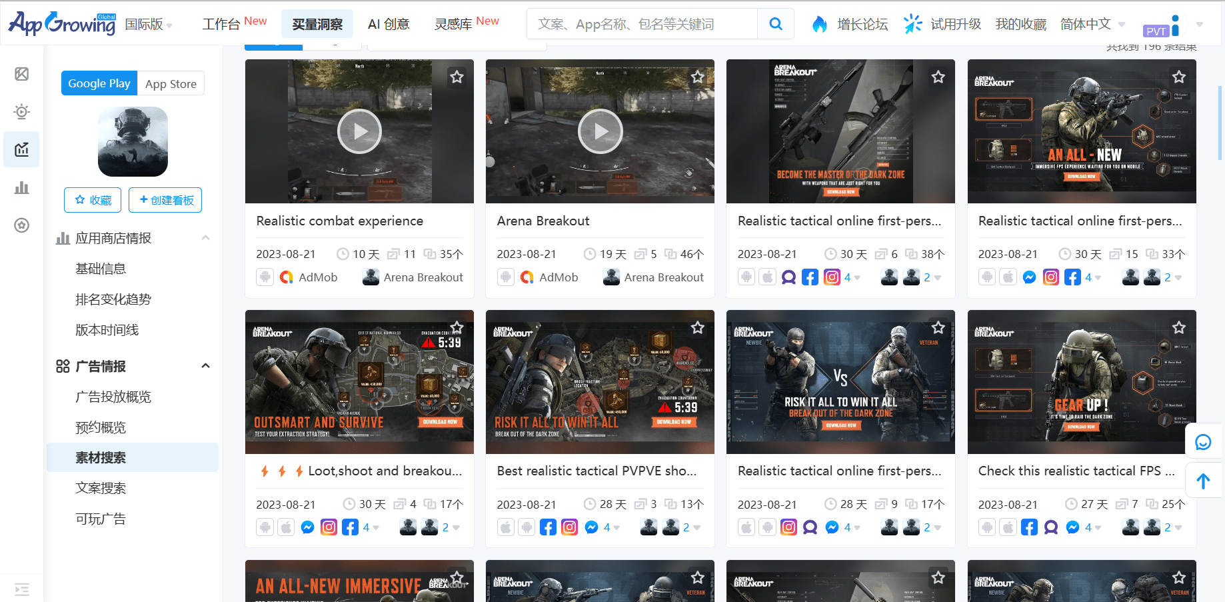Open the lightbulb idea sidebar icon
This screenshot has width=1225, height=602.
point(21,111)
